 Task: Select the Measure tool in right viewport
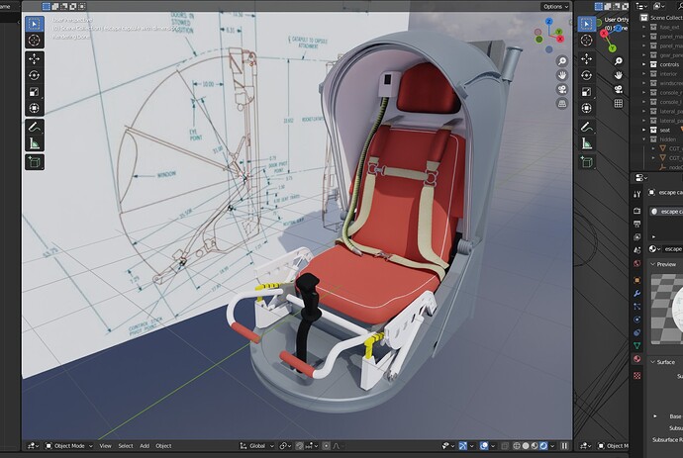coord(587,143)
